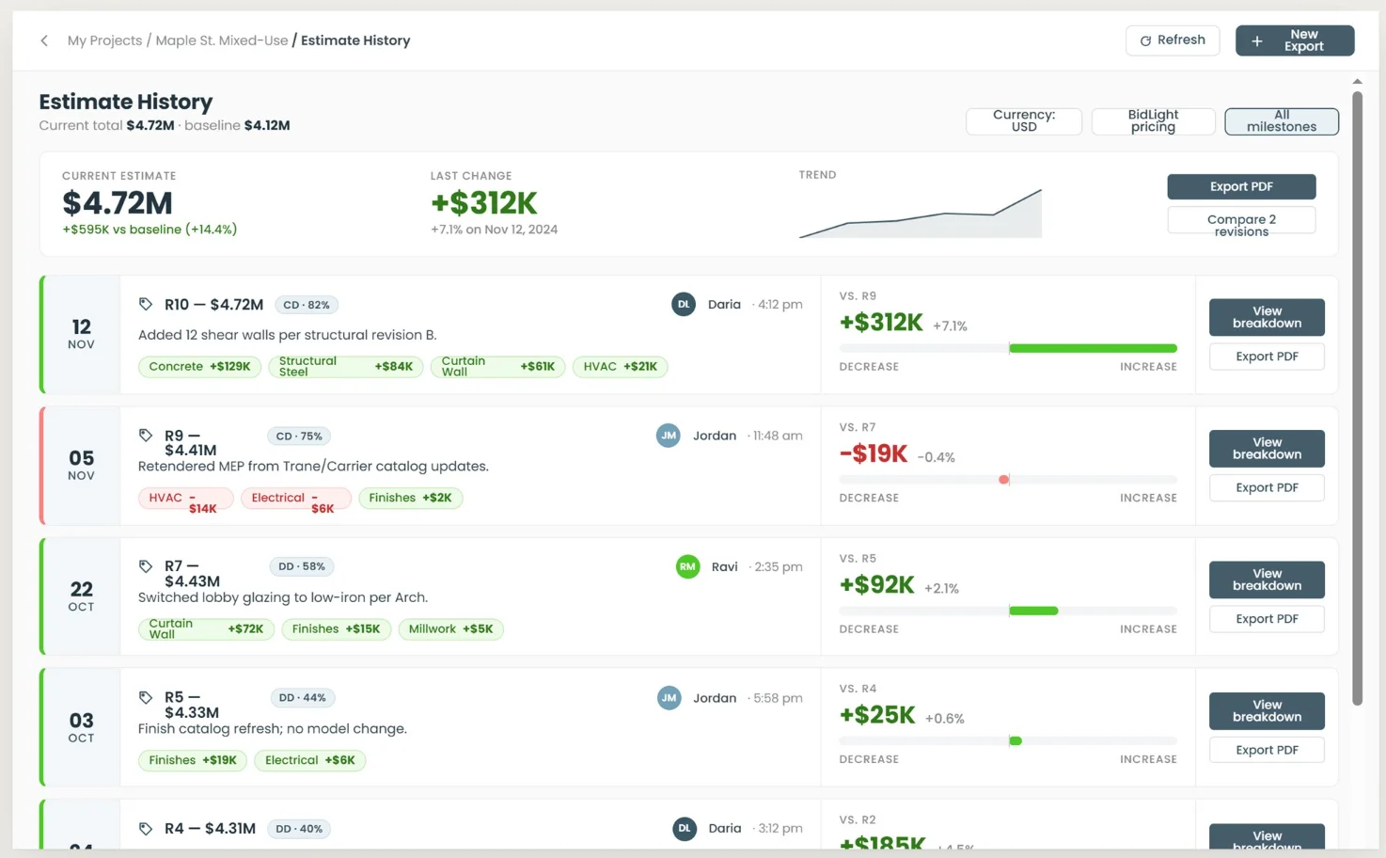Click the R5 change bar (+$25K)
The width and height of the screenshot is (1386, 858).
click(1008, 741)
